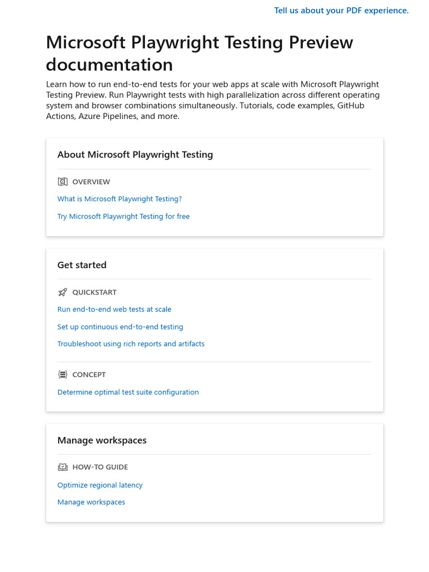
Task: Click the Concept section icon
Action: pos(63,375)
